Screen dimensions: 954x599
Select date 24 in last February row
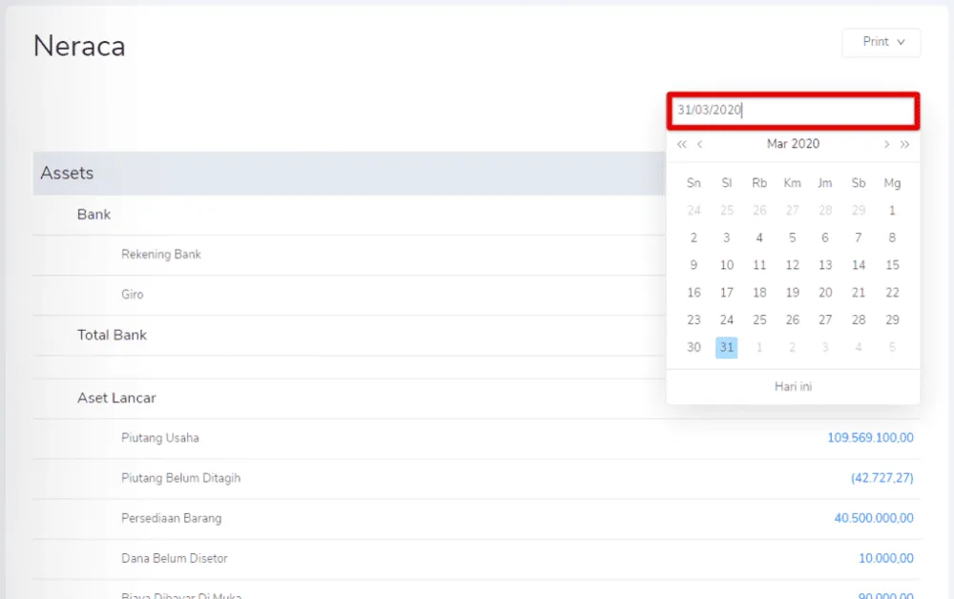(694, 210)
